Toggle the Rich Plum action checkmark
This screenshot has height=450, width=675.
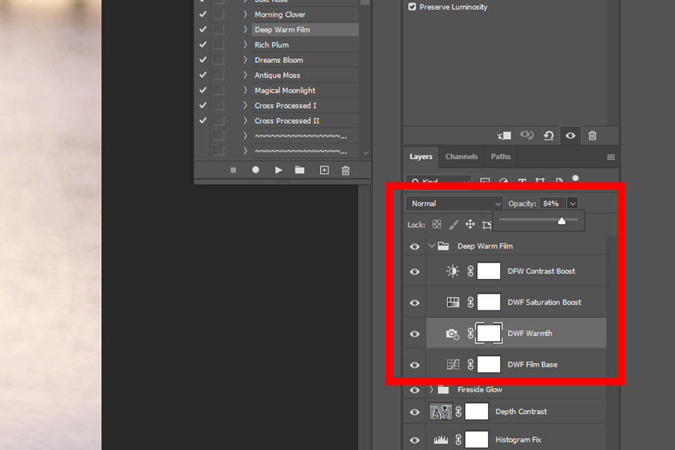coord(202,45)
